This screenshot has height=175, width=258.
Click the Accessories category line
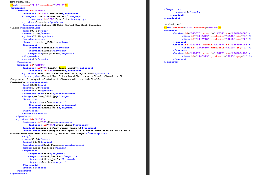click(x=52, y=17)
